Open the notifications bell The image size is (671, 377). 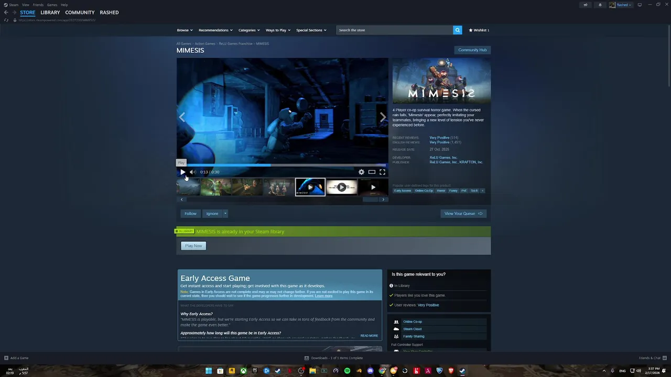tap(600, 5)
